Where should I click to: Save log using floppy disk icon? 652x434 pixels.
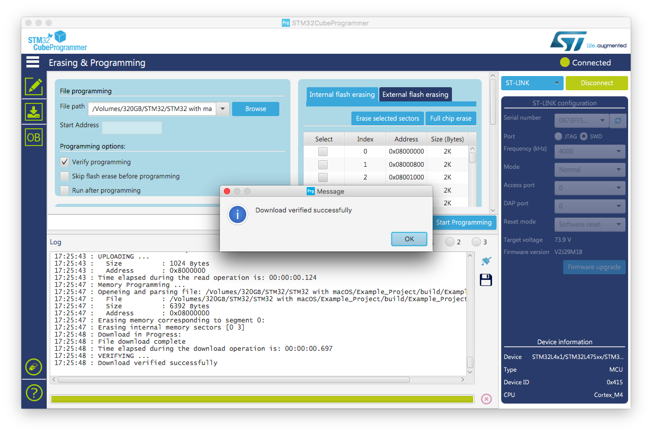point(486,280)
